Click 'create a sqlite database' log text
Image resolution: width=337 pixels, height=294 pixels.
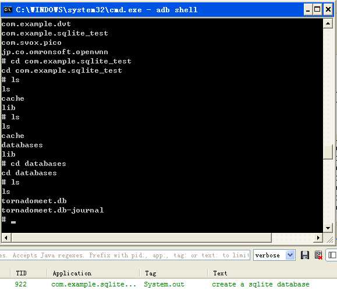pyautogui.click(x=261, y=284)
